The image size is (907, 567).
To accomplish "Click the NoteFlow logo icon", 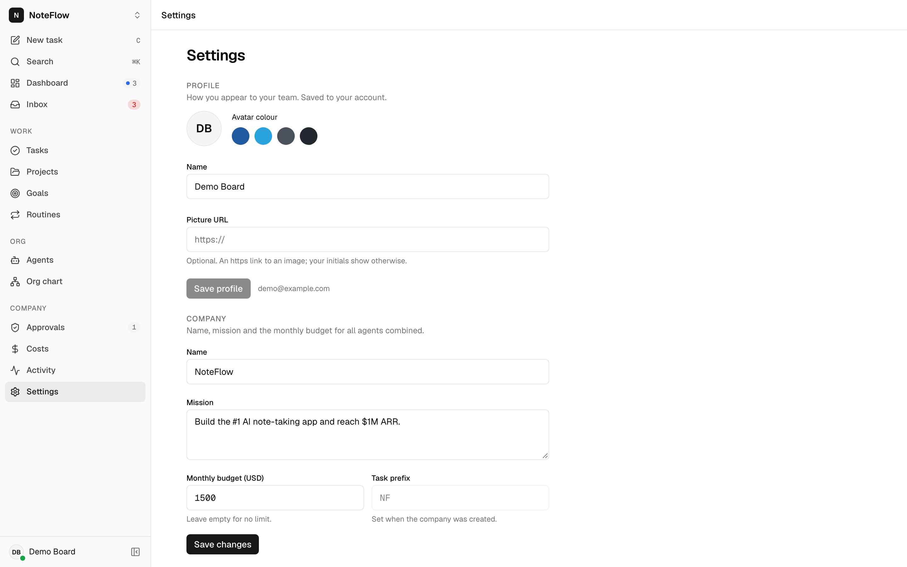I will click(16, 15).
